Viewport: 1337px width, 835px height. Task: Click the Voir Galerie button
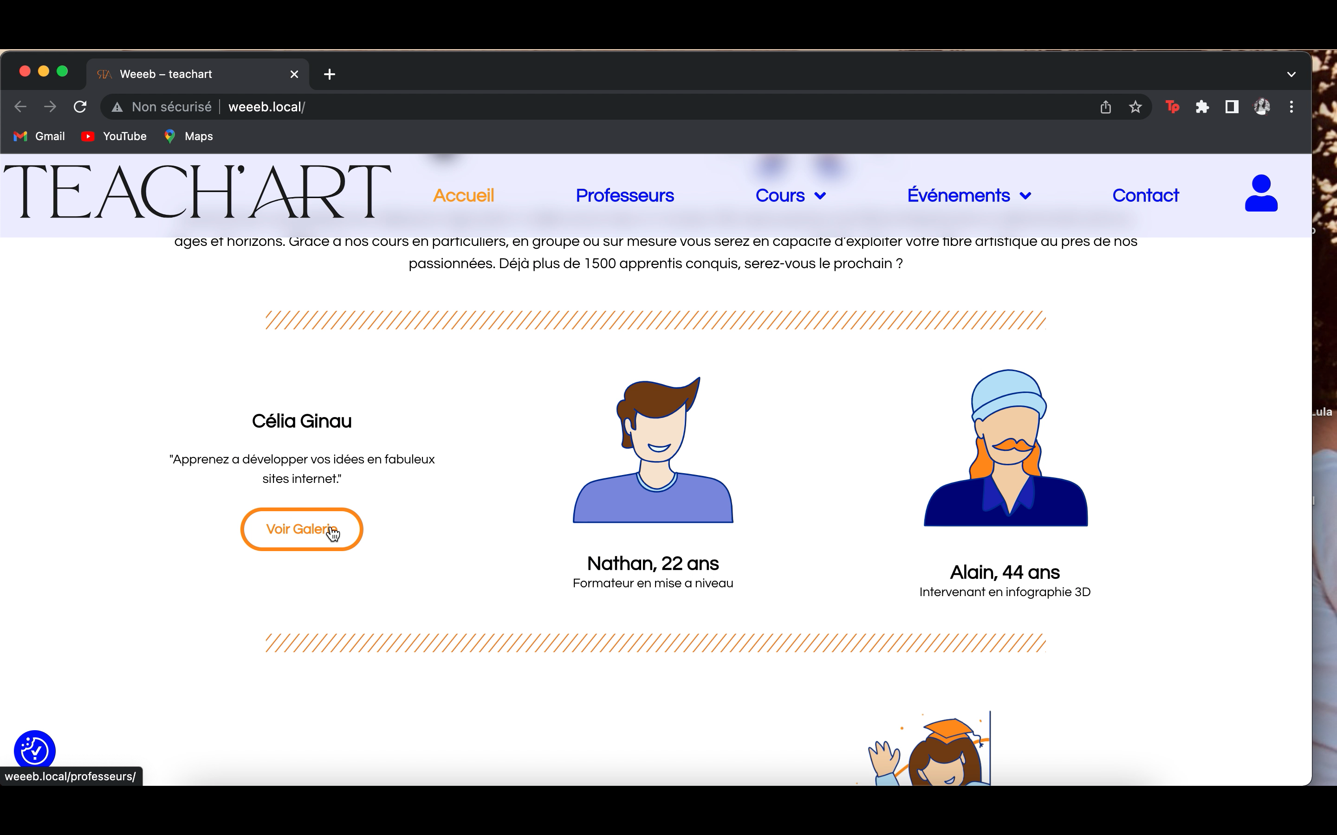[x=302, y=529]
